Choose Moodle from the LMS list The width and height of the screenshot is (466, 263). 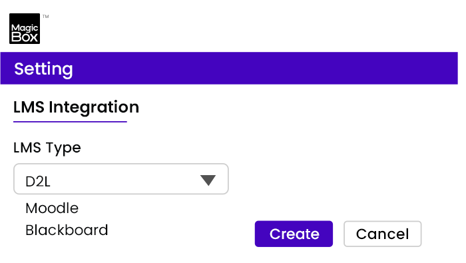tap(52, 208)
